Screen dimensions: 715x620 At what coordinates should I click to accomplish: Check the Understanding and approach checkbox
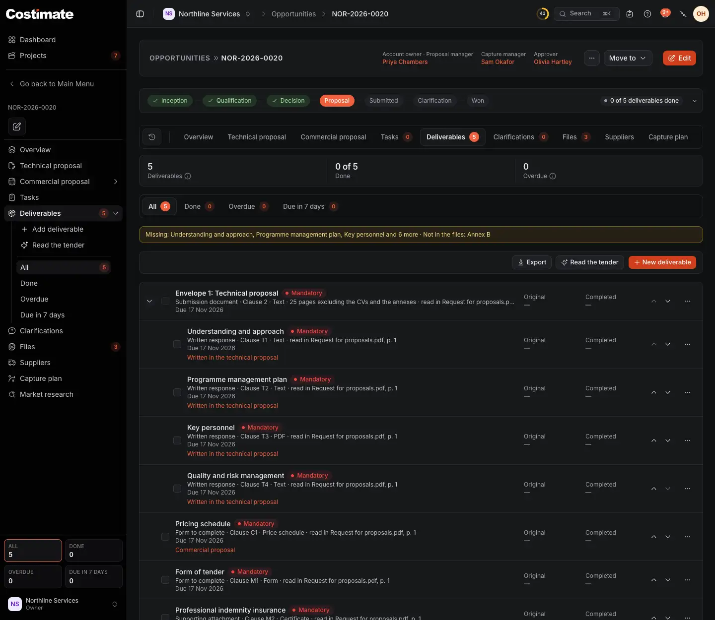click(x=177, y=344)
